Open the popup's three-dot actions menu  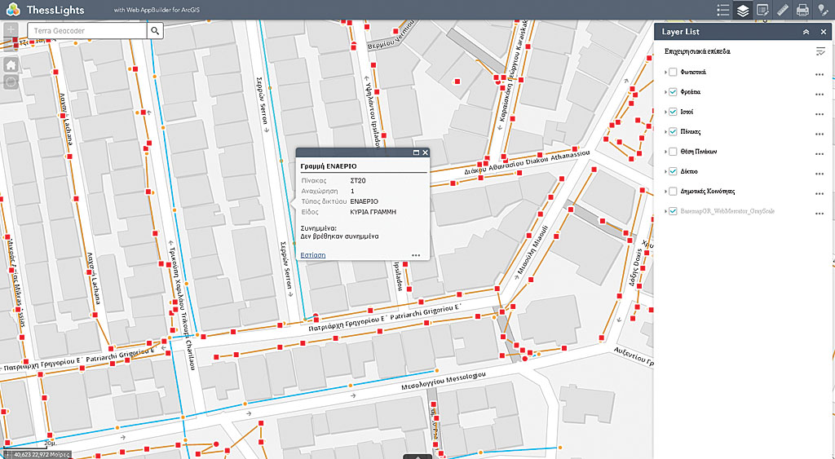point(416,255)
